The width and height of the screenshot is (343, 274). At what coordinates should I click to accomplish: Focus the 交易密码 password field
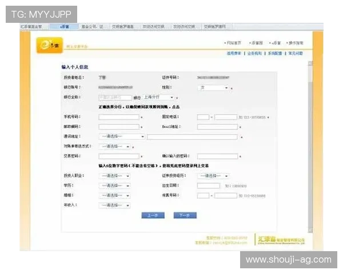tap(119, 156)
